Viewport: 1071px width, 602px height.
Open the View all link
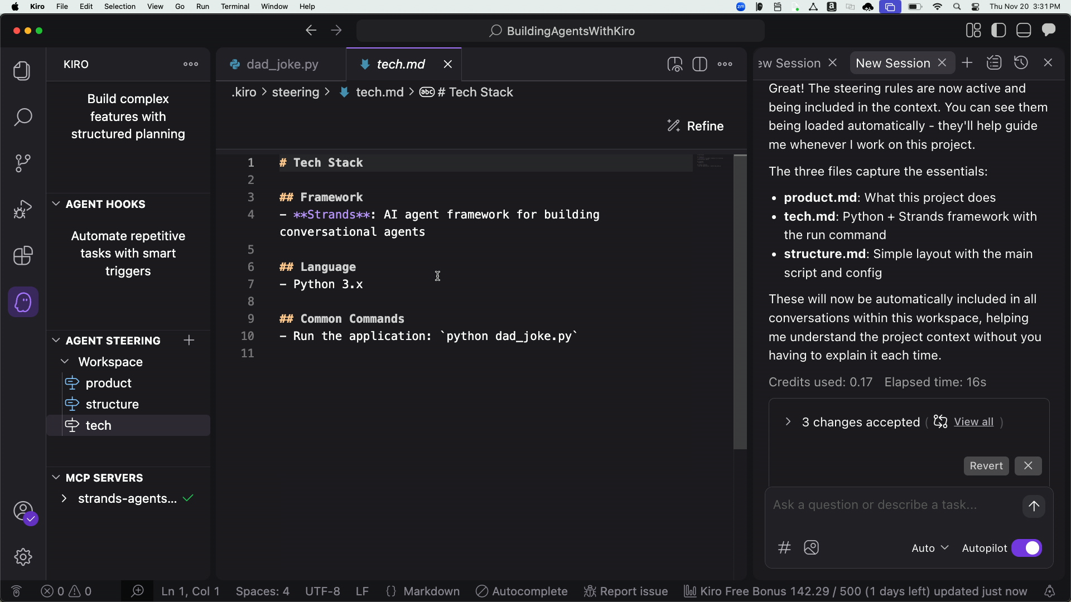[x=973, y=422]
